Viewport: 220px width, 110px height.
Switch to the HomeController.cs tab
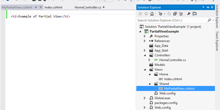pyautogui.click(x=88, y=7)
